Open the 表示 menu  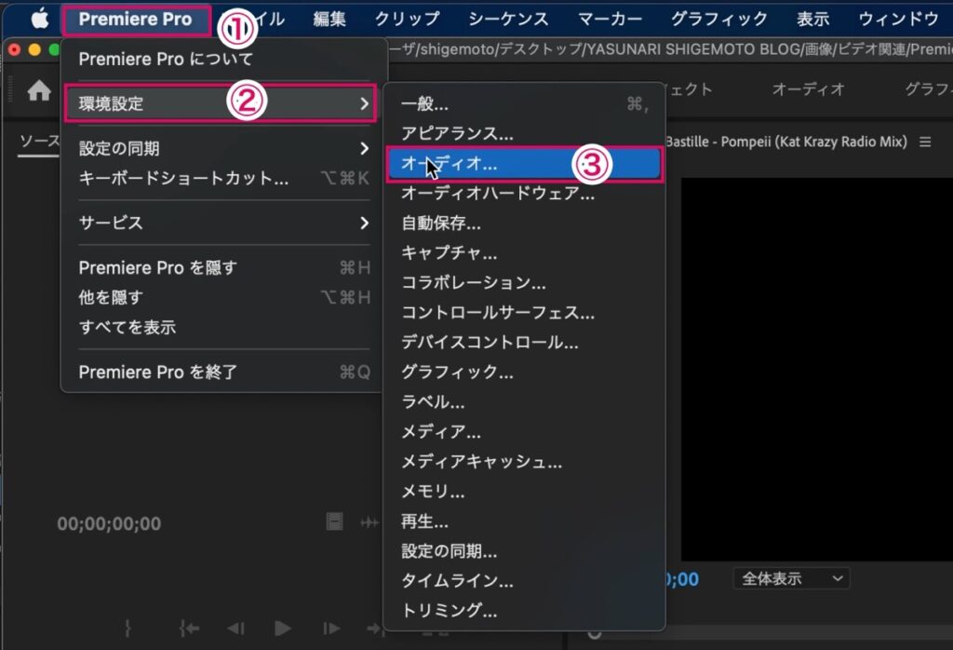(x=812, y=20)
